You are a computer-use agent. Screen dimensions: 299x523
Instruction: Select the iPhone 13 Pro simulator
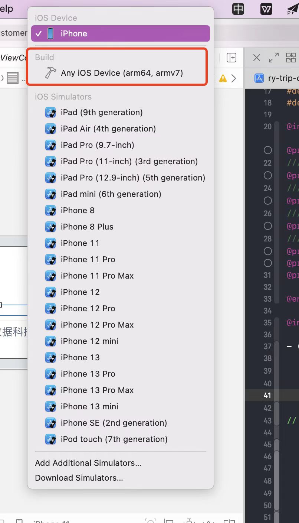tap(121, 374)
